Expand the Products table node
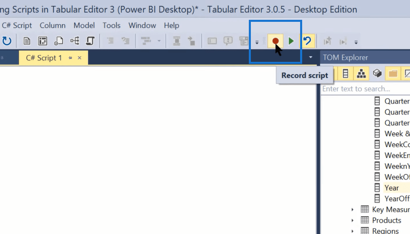 click(353, 220)
